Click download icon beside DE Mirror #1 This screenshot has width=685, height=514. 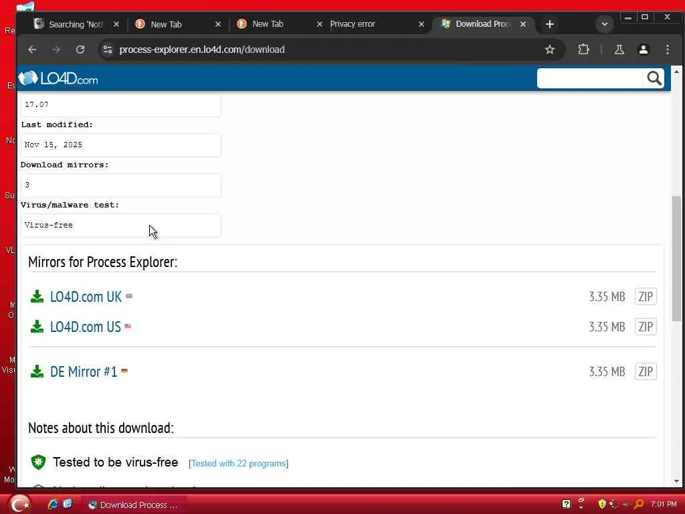[x=37, y=371]
